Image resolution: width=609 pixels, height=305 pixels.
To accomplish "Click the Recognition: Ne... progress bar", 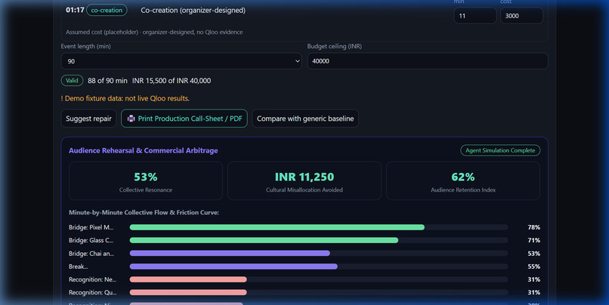I will (x=319, y=279).
